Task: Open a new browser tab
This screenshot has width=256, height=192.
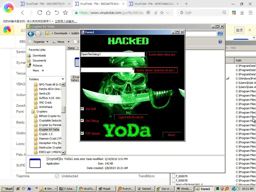Action: click(x=186, y=3)
